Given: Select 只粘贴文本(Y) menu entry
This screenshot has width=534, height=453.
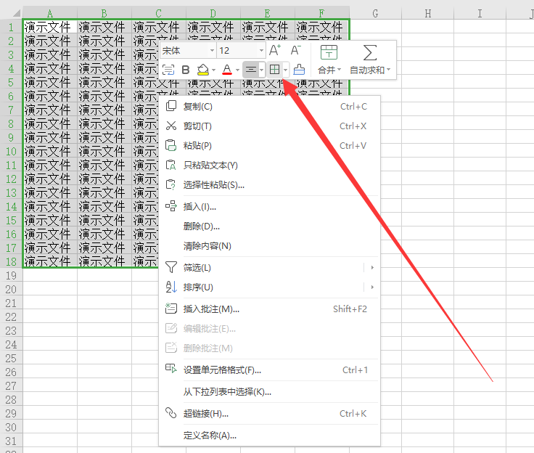Looking at the screenshot, I should [269, 166].
